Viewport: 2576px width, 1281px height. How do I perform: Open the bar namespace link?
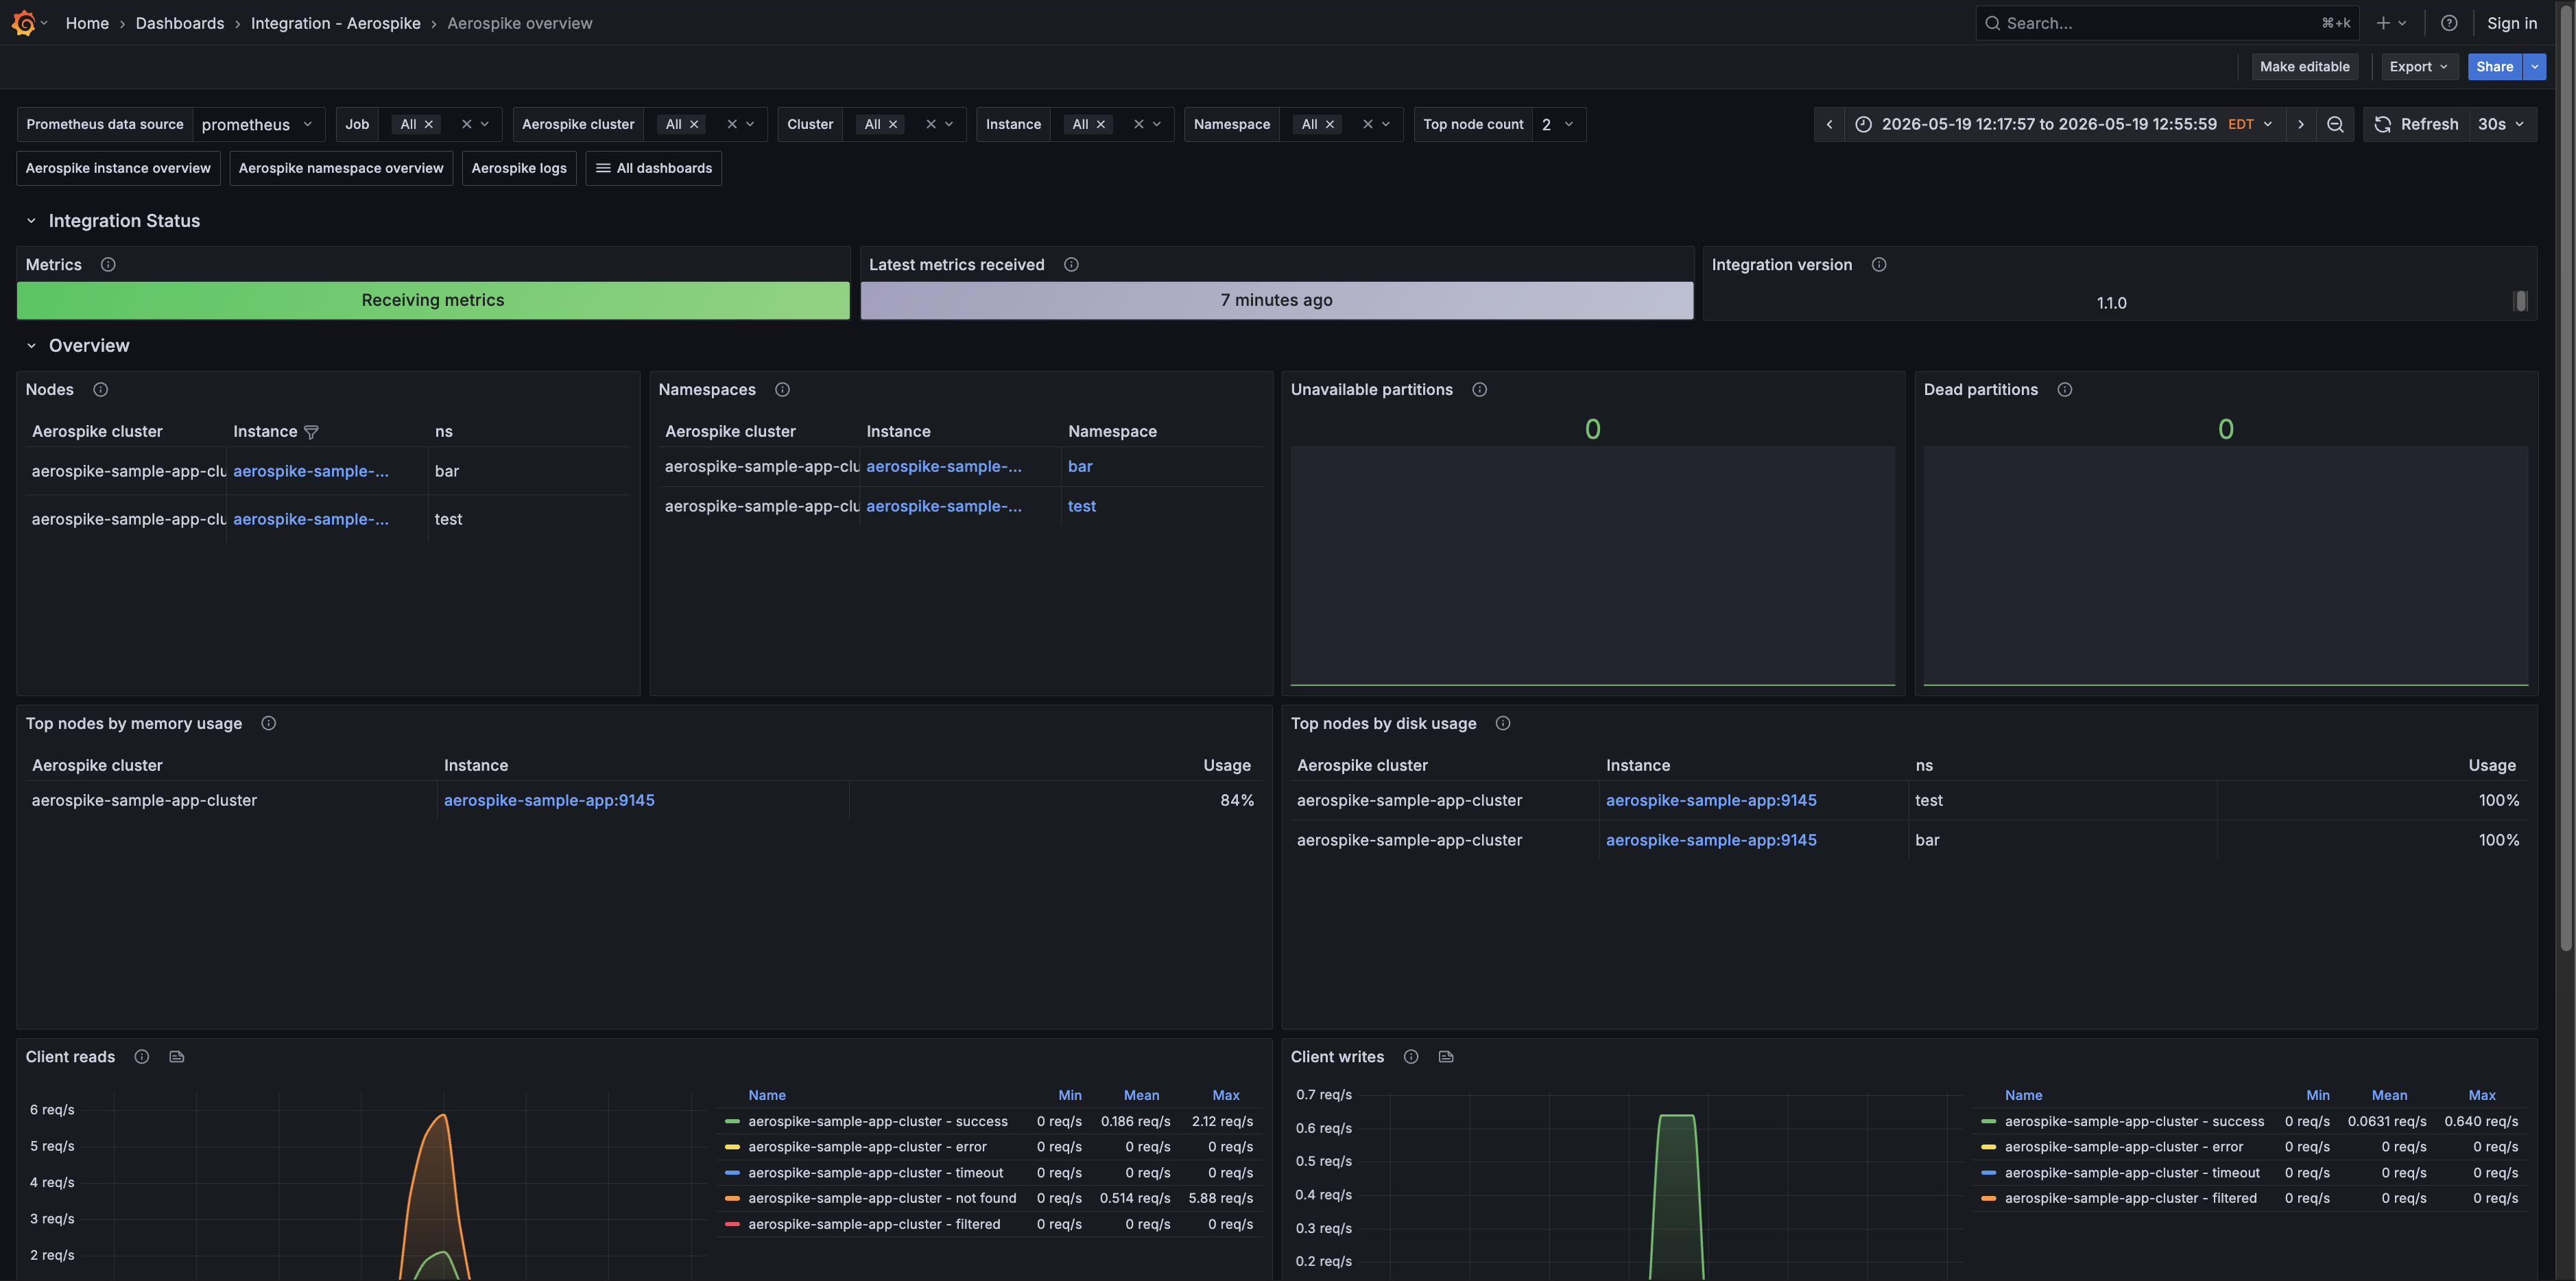click(x=1080, y=466)
